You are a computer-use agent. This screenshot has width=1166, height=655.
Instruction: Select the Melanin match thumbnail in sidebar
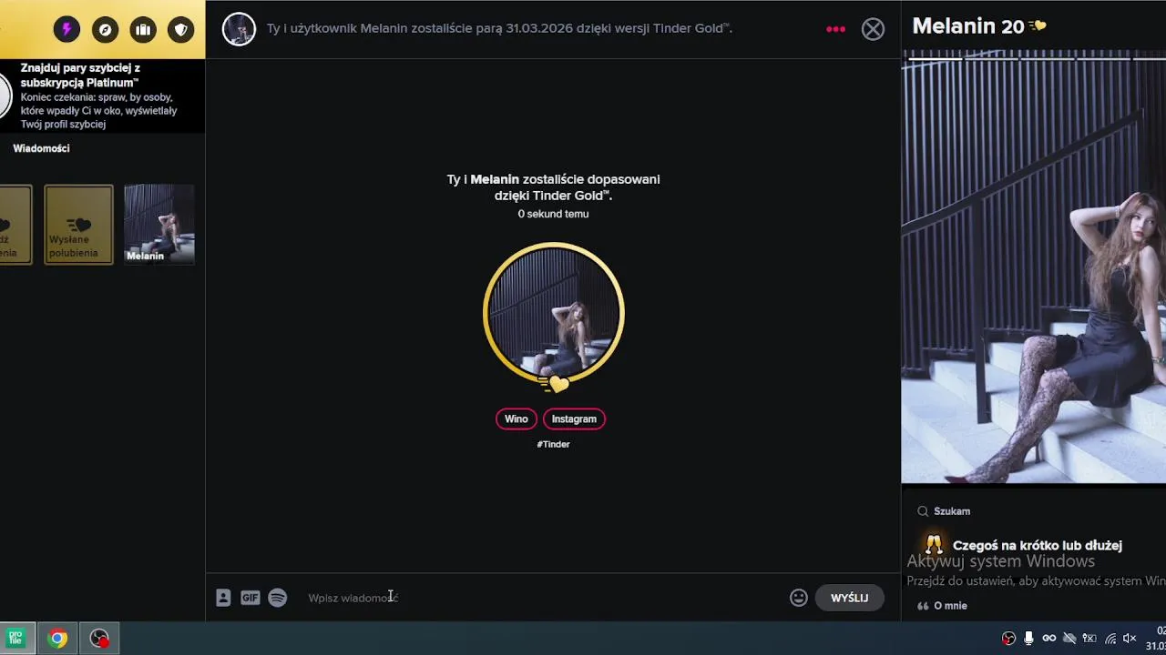point(159,225)
